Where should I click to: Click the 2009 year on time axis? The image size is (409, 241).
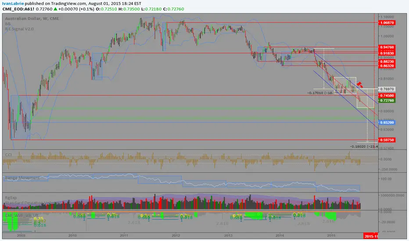click(x=21, y=236)
